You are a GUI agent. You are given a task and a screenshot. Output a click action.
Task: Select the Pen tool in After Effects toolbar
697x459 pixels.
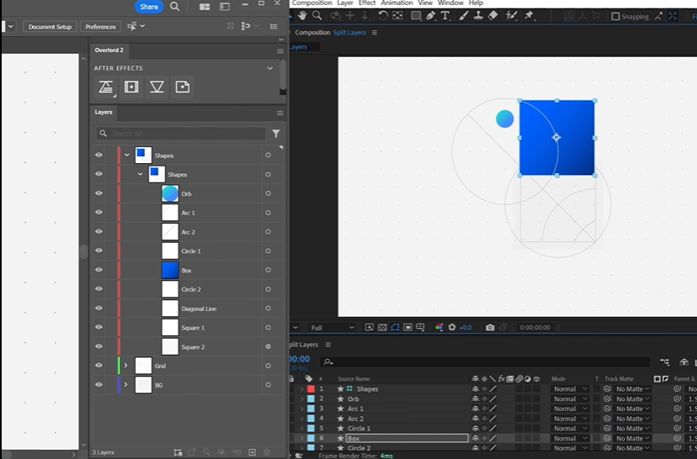430,16
